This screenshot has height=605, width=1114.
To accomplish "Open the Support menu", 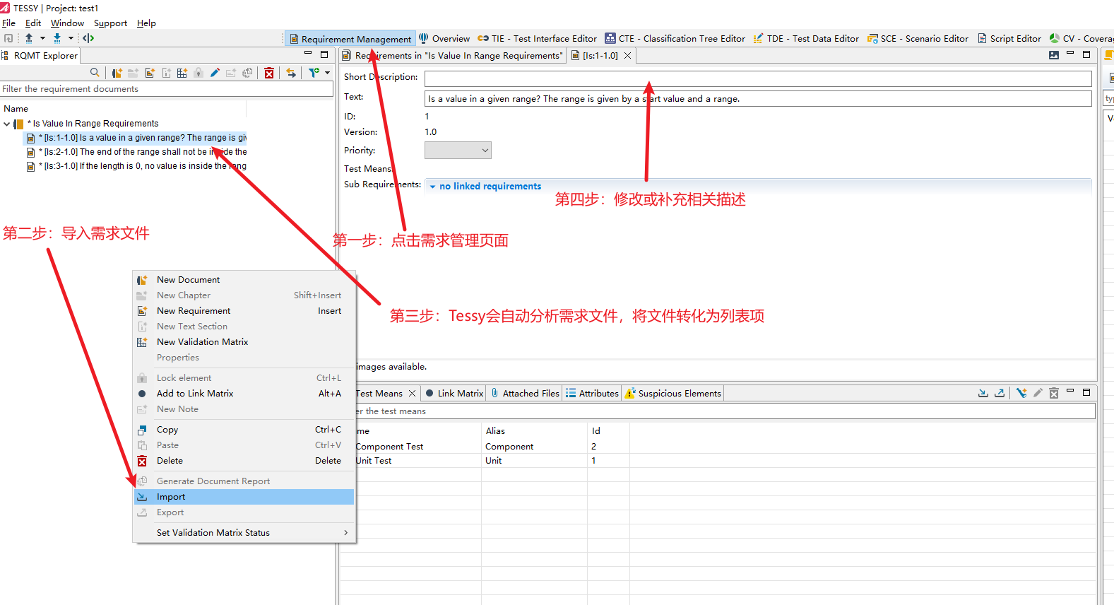I will (110, 23).
